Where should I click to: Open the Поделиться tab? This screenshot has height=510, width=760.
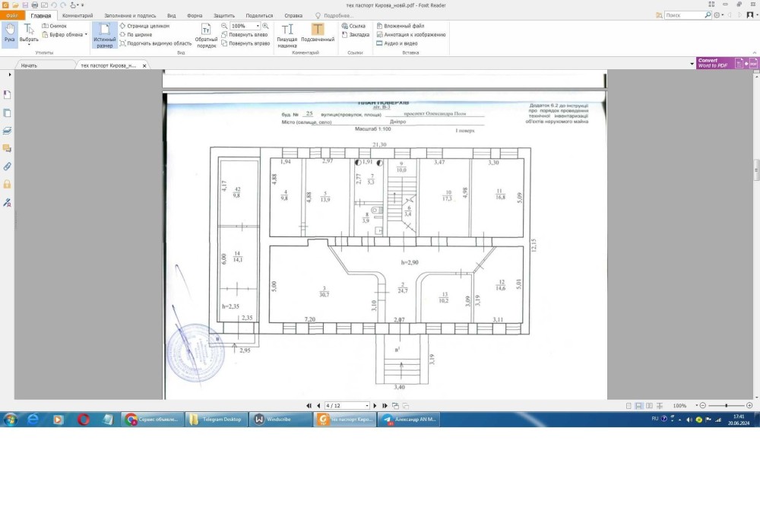click(259, 15)
